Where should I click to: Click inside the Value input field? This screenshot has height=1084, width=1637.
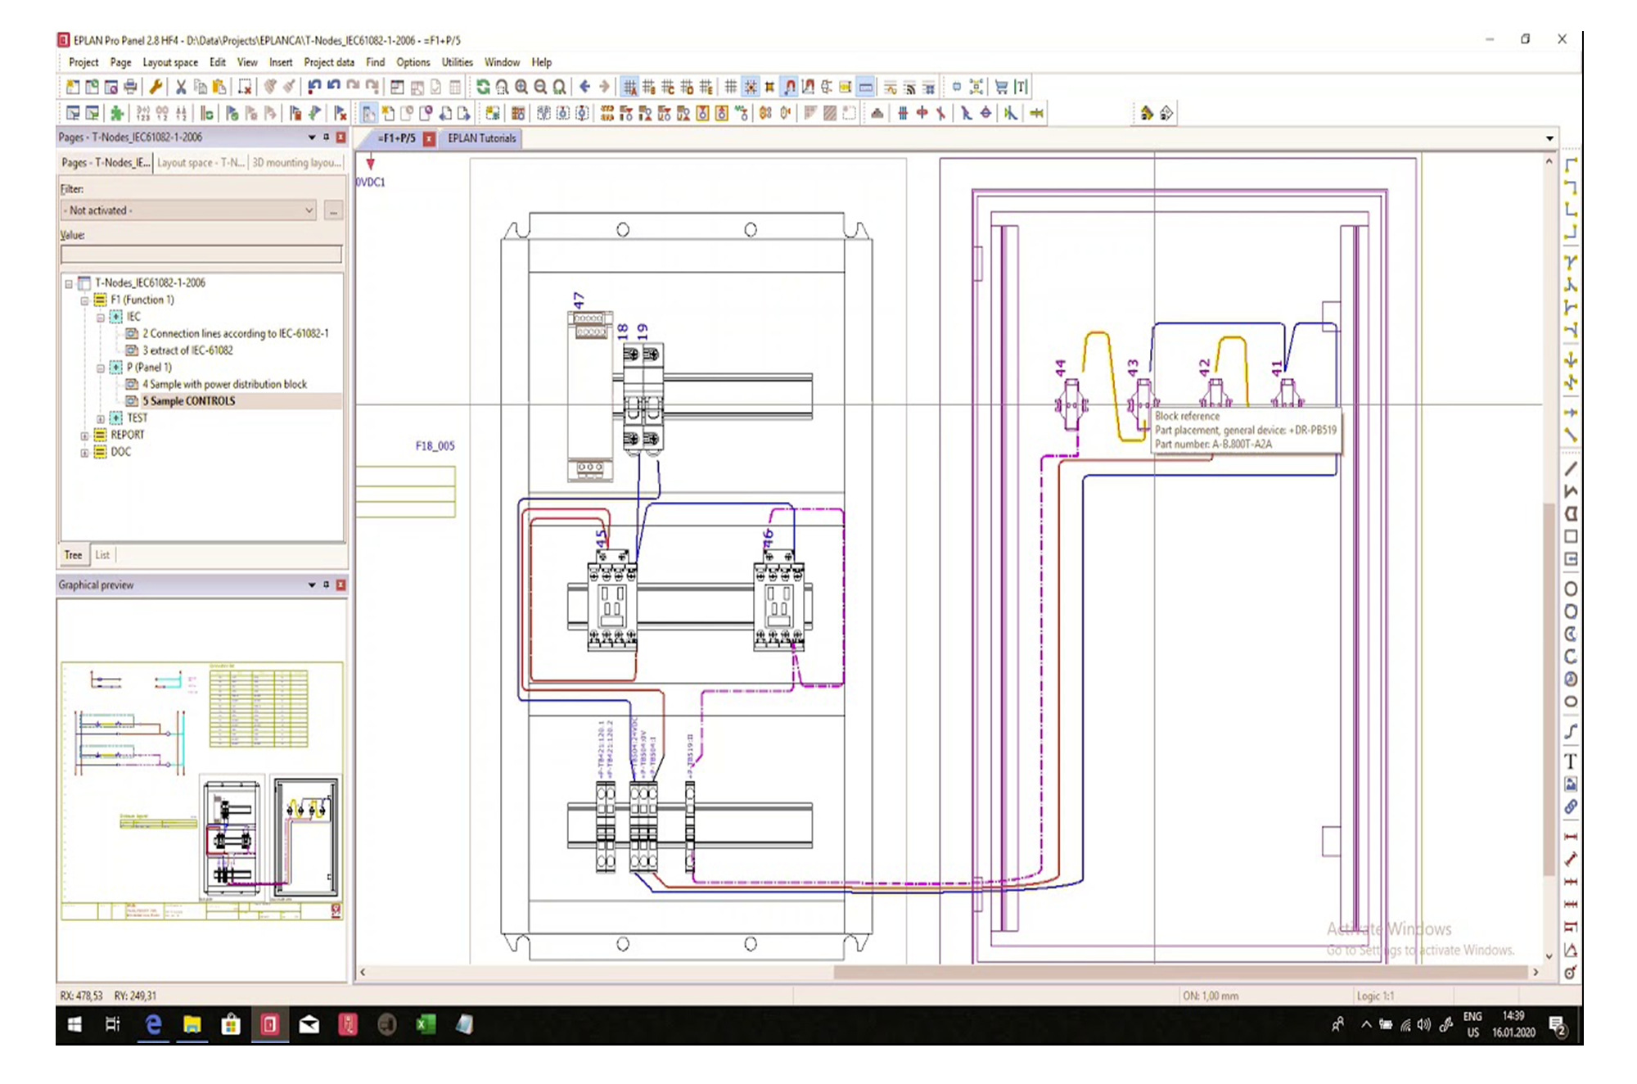point(201,255)
